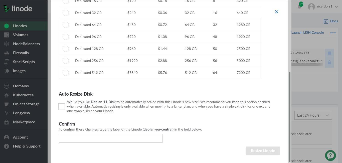
Task: Open the Docs link icon
Action: pyautogui.click(x=326, y=21)
